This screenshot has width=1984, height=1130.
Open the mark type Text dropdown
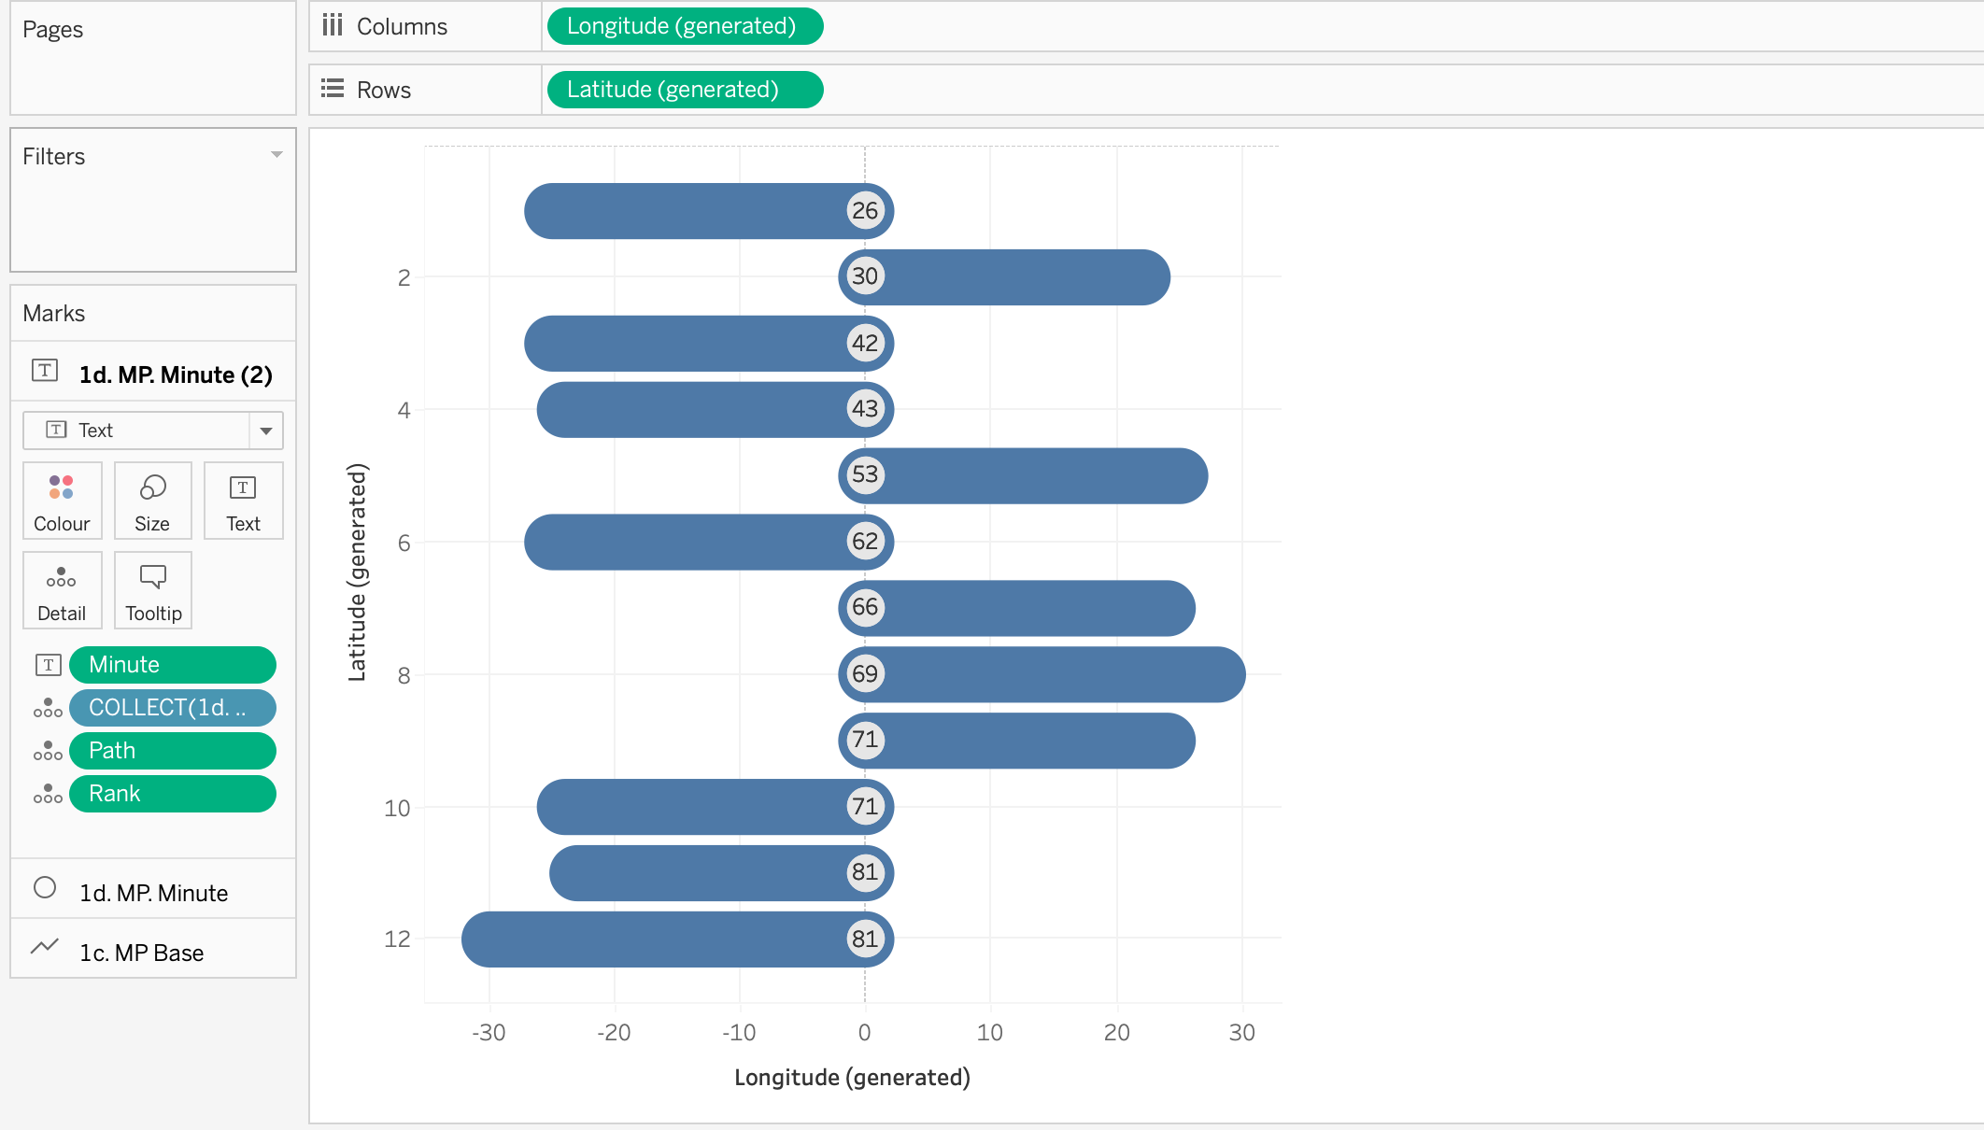point(266,431)
